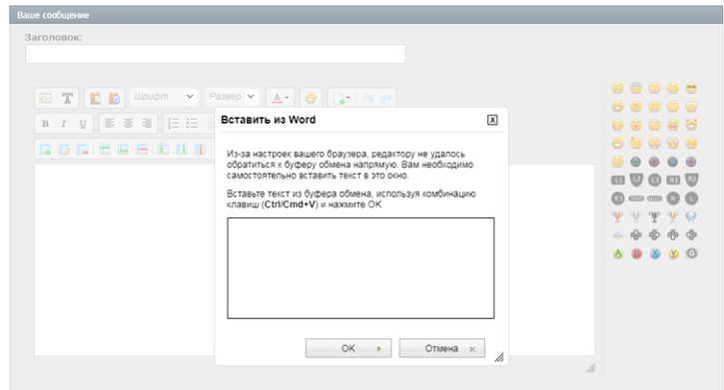Insert the bronze trophy emoticon
Viewport: 724px width, 390px height.
pos(617,216)
